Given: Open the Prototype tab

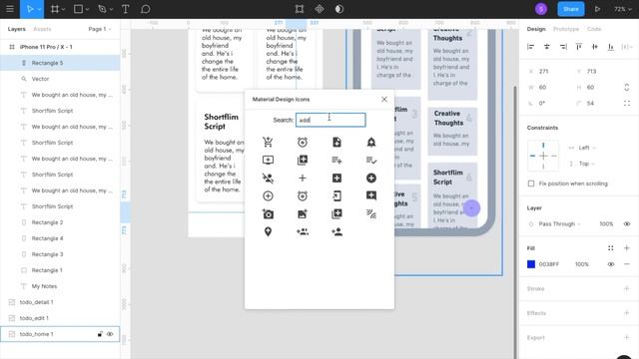Looking at the screenshot, I should (x=566, y=29).
